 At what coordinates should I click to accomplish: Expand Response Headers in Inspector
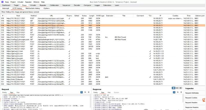[x=192, y=107]
